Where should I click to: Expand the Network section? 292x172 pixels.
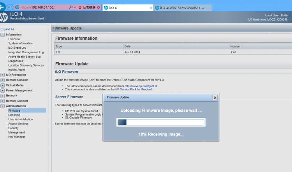(2, 96)
